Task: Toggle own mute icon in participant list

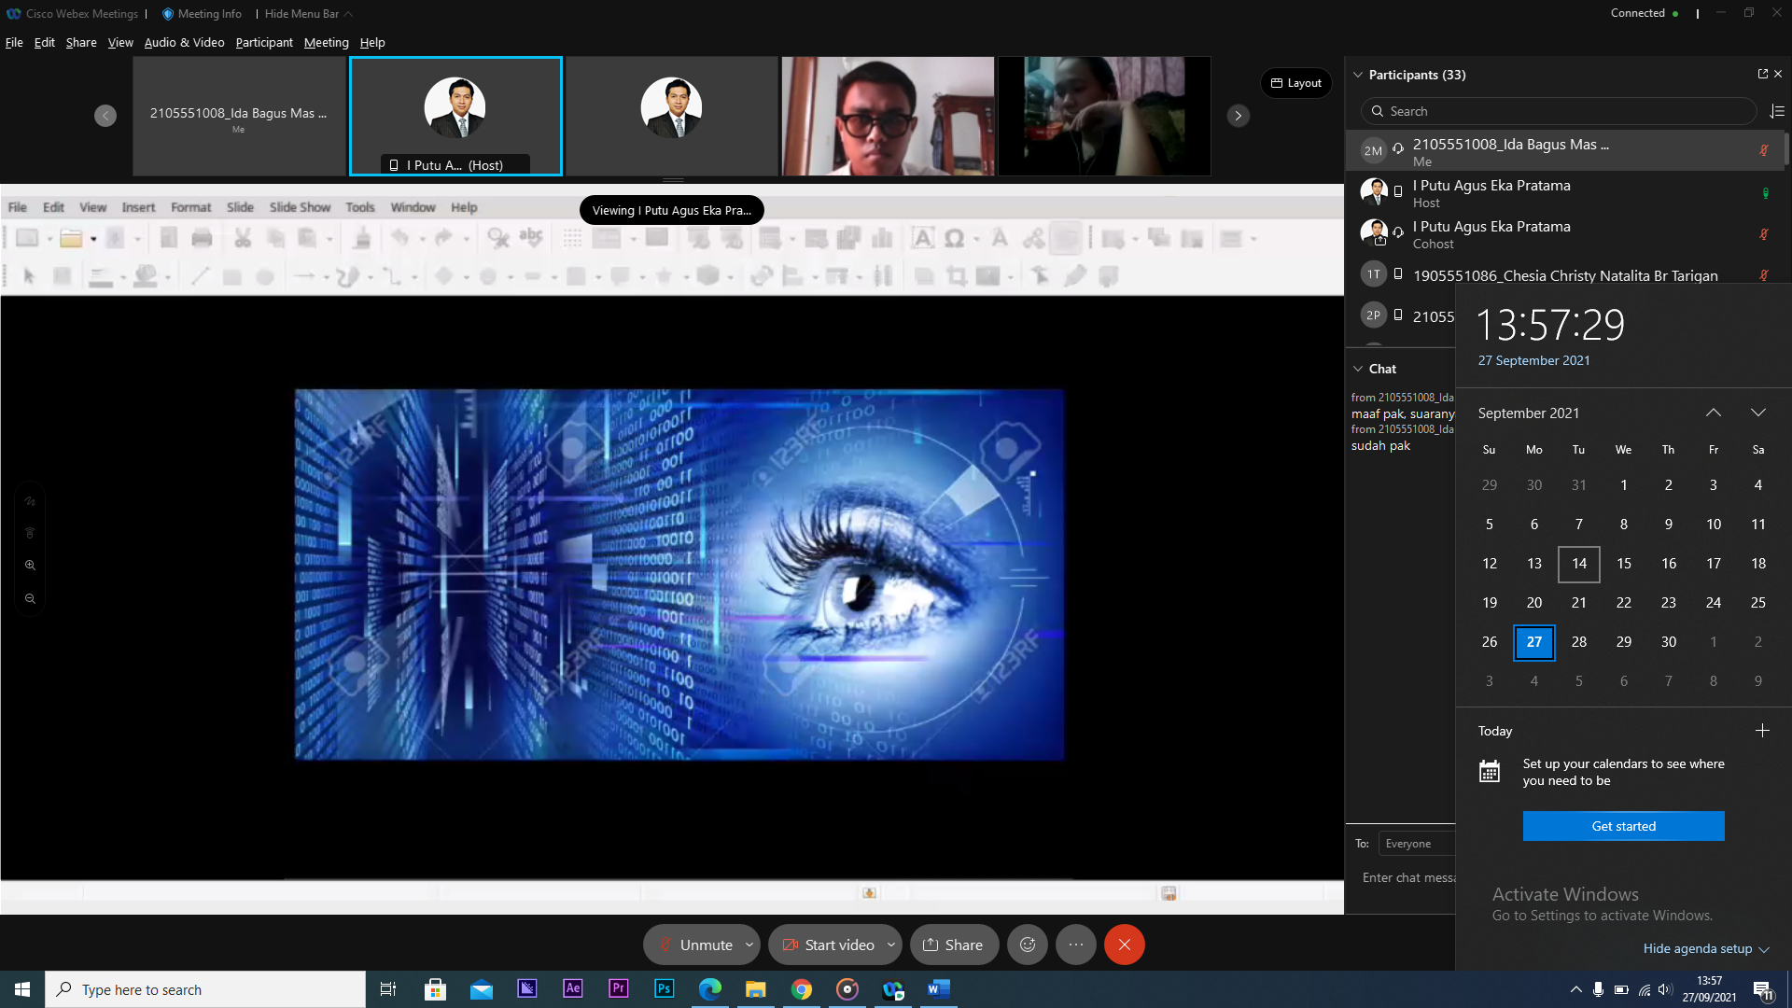Action: [1764, 150]
